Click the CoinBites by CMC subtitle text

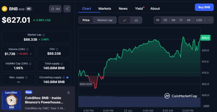45,108
